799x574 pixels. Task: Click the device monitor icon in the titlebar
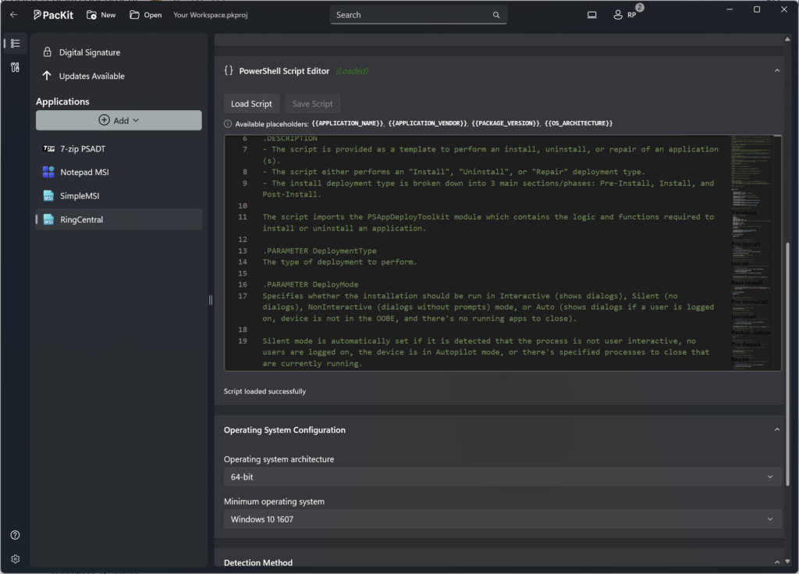pos(591,14)
